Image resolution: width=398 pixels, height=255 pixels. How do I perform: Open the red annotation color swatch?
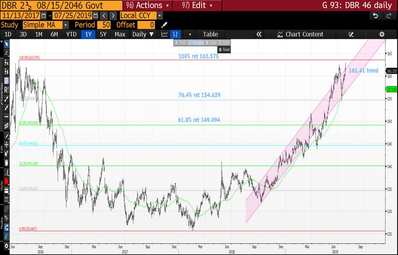tap(6, 181)
